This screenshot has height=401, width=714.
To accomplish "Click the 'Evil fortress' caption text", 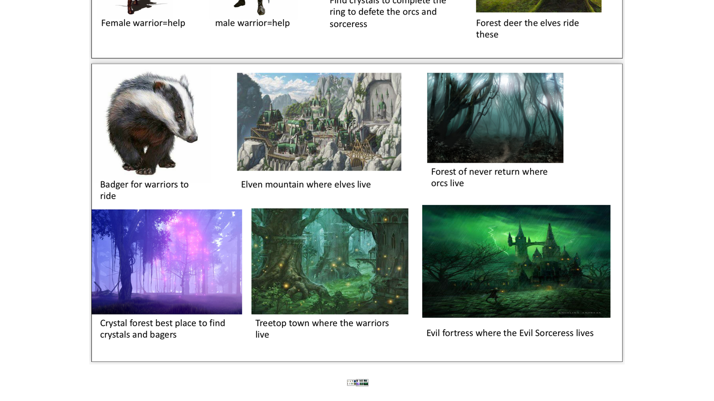I will point(510,333).
